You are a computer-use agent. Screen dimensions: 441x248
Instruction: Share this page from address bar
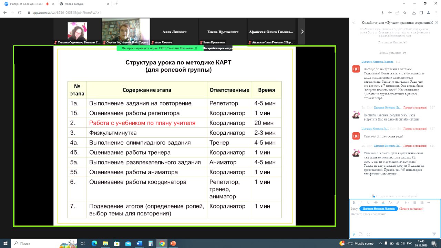coord(398,13)
